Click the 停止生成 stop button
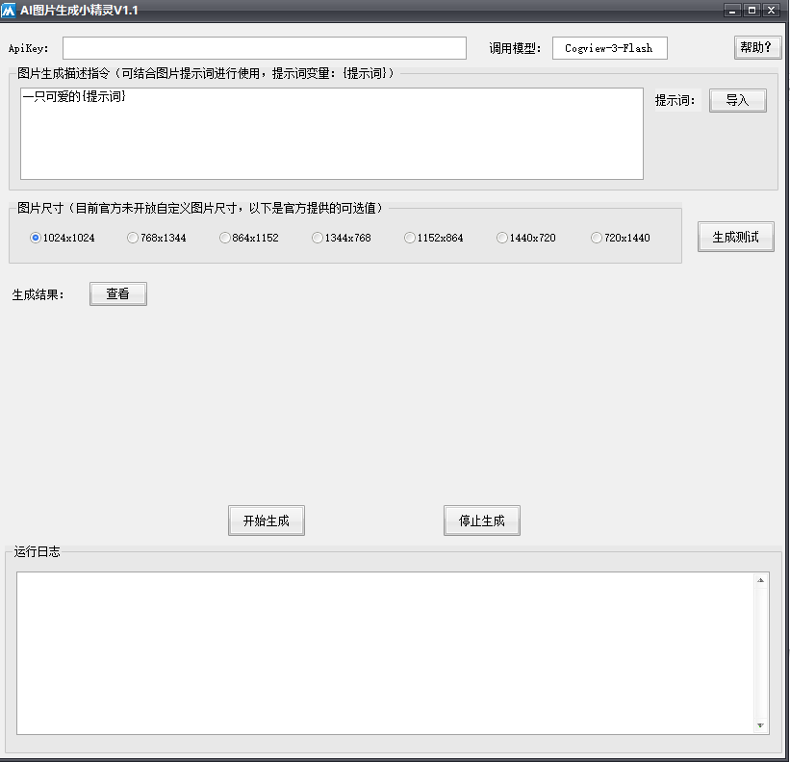The image size is (790, 762). [482, 521]
